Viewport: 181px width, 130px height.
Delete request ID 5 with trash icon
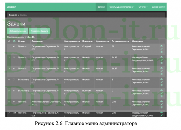(x=161, y=63)
